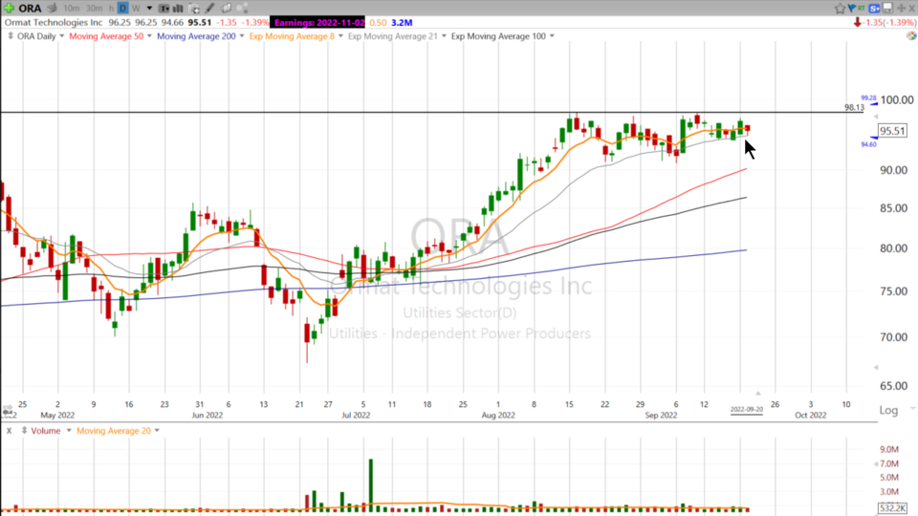
Task: Click the small gray arrow near 65.00 on price axis
Action: (876, 367)
